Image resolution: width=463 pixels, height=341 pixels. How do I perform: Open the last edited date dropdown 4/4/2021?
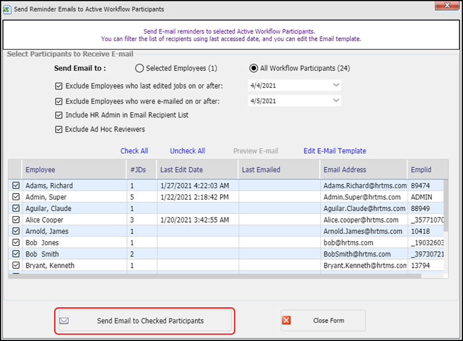(x=336, y=85)
